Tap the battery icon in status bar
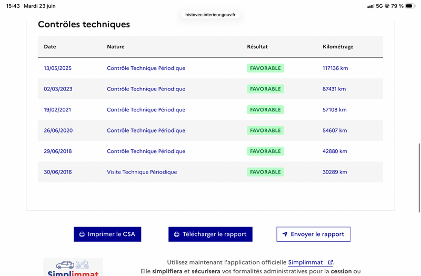Image resolution: width=421 pixels, height=276 pixels. tap(410, 6)
